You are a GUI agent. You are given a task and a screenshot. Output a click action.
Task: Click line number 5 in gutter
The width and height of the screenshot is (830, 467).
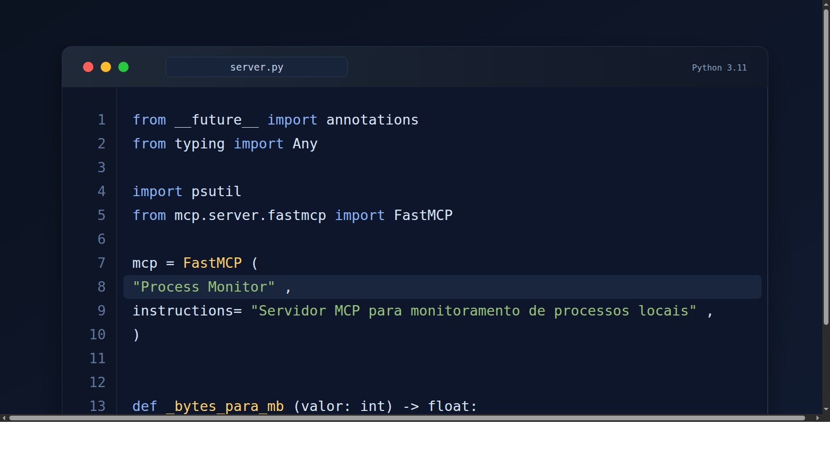coord(102,215)
